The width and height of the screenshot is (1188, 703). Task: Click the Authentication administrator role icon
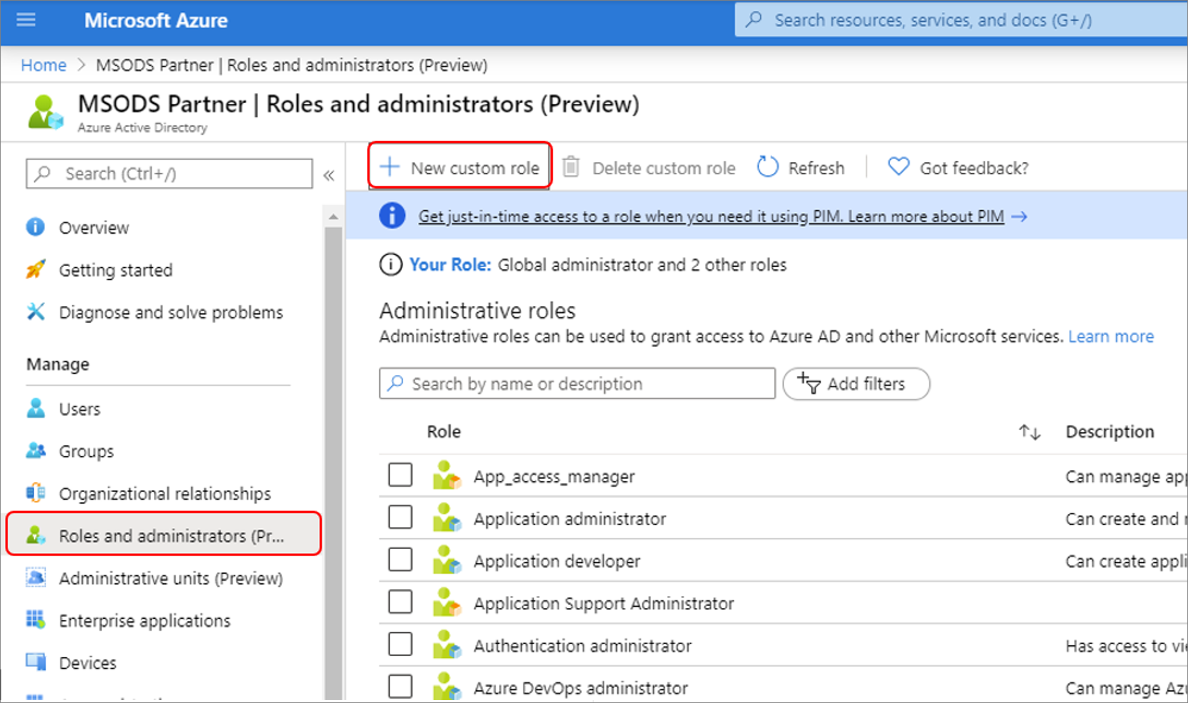447,645
